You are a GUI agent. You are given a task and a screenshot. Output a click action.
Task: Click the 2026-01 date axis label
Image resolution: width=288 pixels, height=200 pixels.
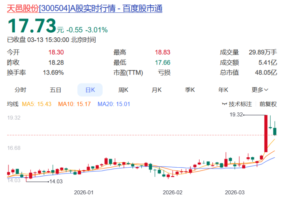coord(84,192)
